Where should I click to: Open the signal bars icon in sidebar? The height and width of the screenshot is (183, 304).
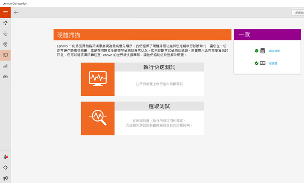coord(5,66)
